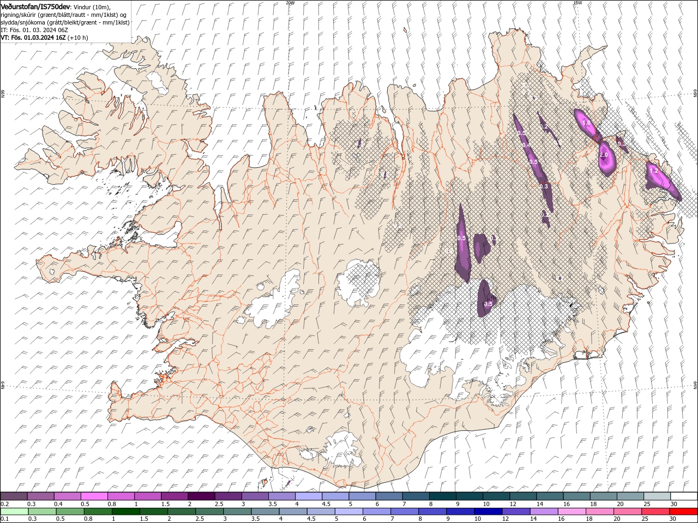Screen dimensions: 698x523
Task: Click the Veðurstofan/IS750dev title text
Action: tap(35, 6)
